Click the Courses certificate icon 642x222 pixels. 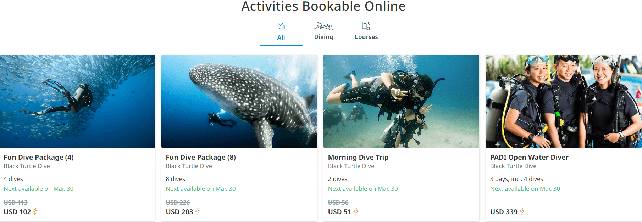[x=366, y=26]
